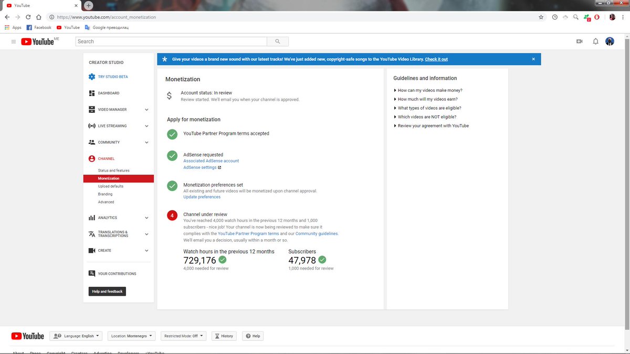The height and width of the screenshot is (354, 630).
Task: Select the Monetization sidebar item
Action: tap(119, 178)
